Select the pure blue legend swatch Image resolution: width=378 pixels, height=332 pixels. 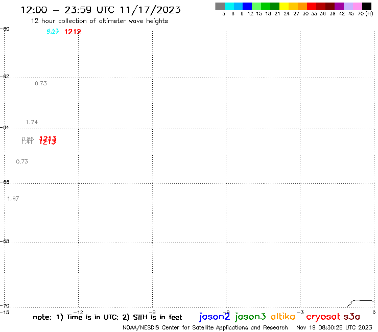pos(247,6)
